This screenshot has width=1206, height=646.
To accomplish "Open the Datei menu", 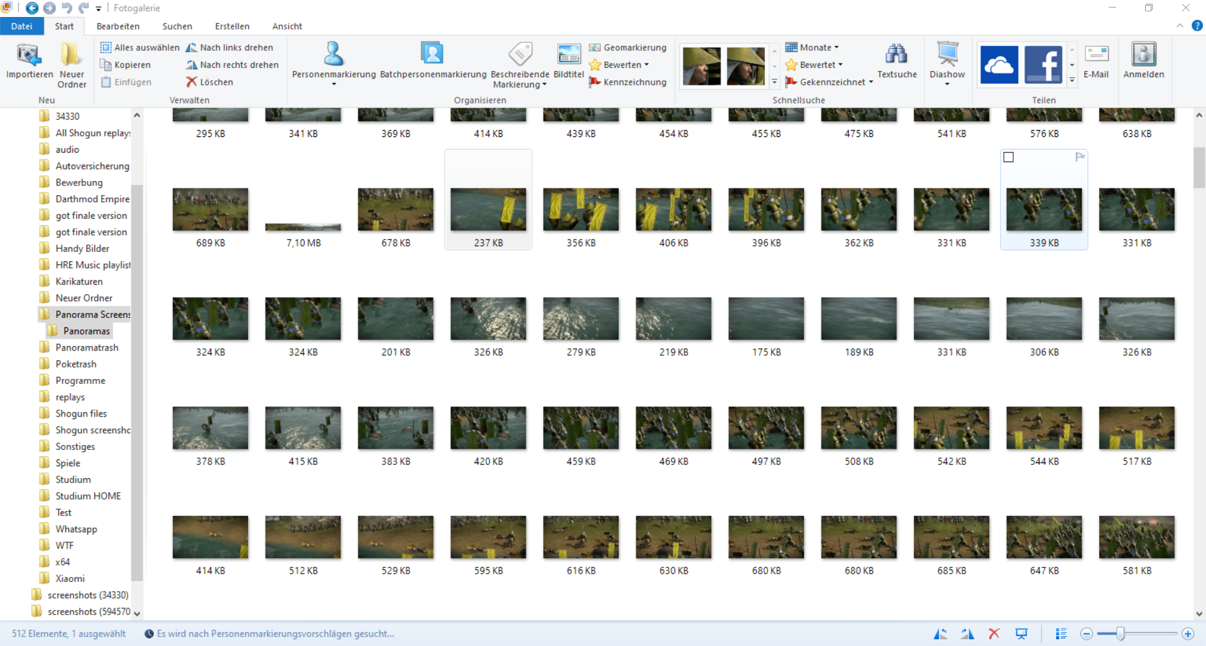I will click(21, 26).
